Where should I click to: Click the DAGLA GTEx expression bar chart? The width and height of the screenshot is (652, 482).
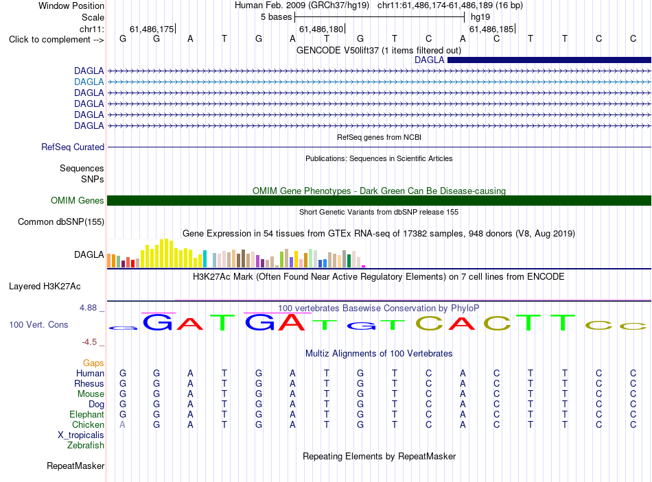(236, 253)
